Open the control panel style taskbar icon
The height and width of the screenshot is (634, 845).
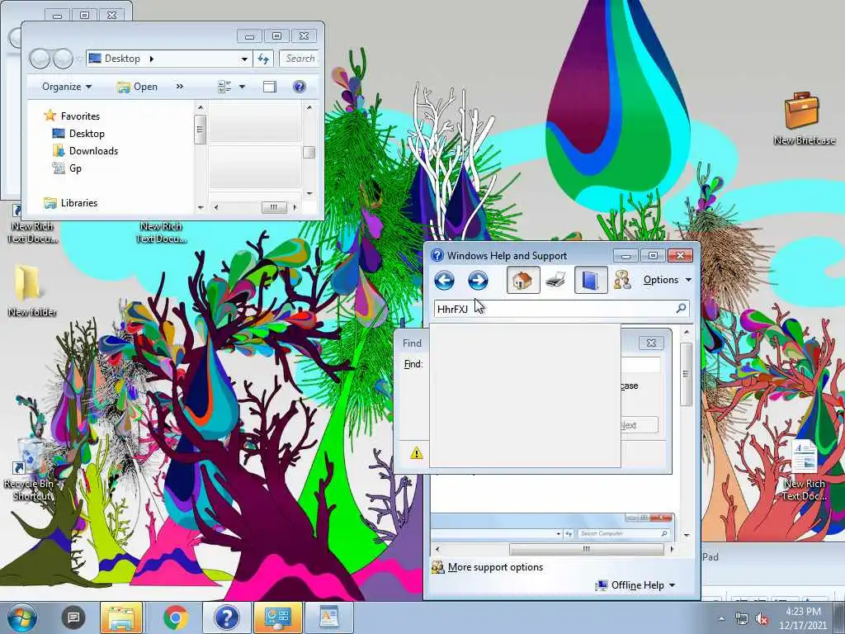tap(278, 617)
